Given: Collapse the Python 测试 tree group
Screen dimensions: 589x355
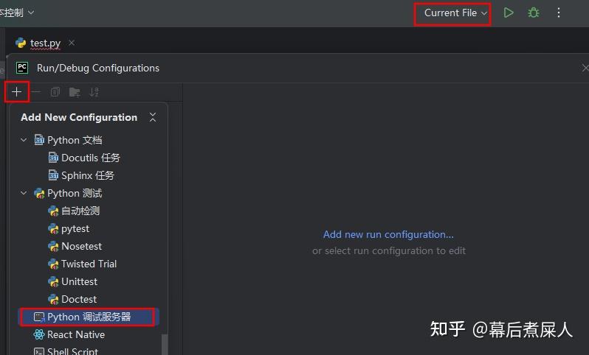Looking at the screenshot, I should [24, 193].
